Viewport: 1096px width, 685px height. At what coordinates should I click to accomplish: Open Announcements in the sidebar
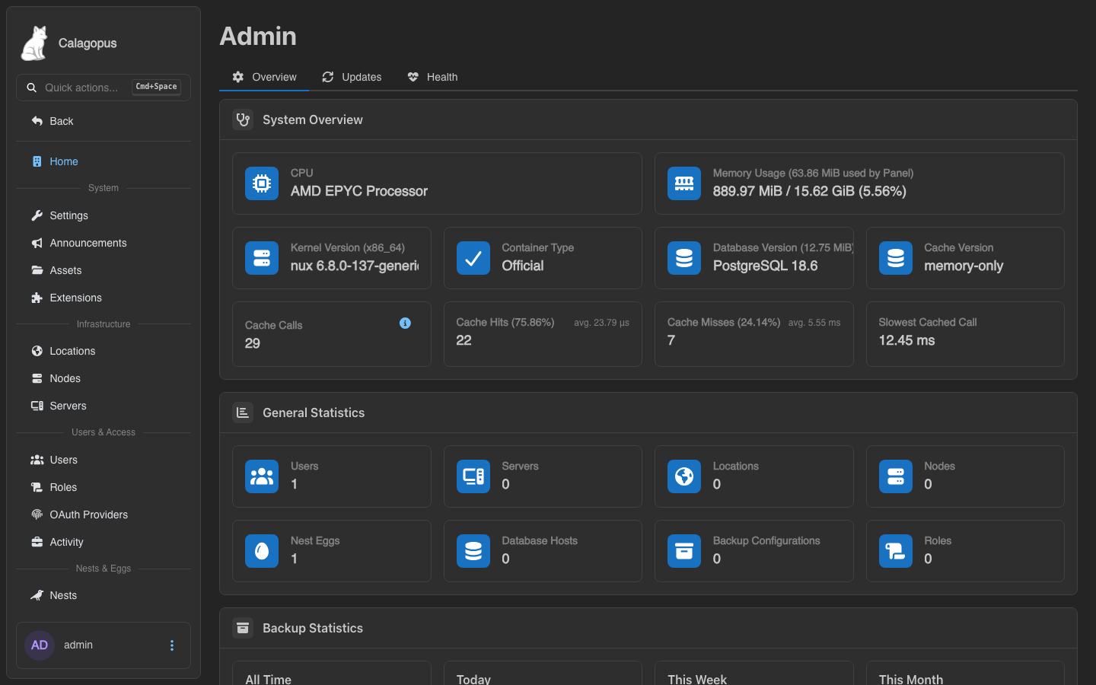click(x=104, y=243)
